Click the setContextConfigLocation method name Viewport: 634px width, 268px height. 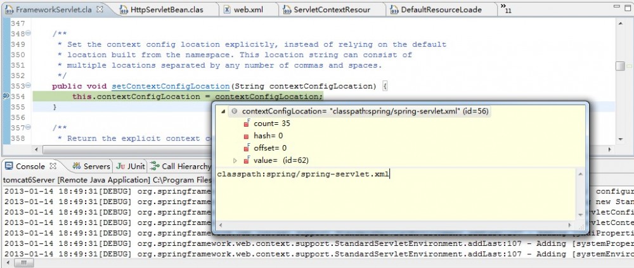click(x=171, y=86)
